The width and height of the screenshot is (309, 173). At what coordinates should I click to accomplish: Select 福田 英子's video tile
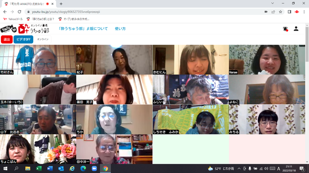pyautogui.click(x=114, y=89)
